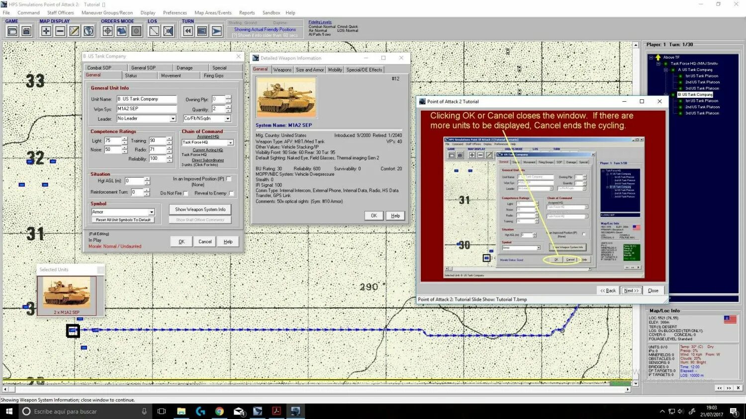Click Back in the tutorial window

[x=608, y=290]
